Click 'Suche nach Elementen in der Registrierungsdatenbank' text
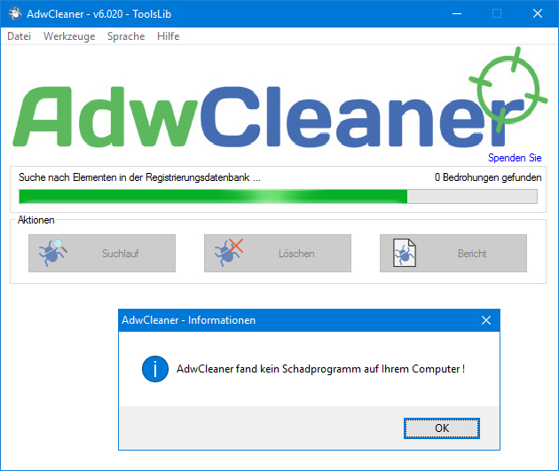 (x=139, y=177)
